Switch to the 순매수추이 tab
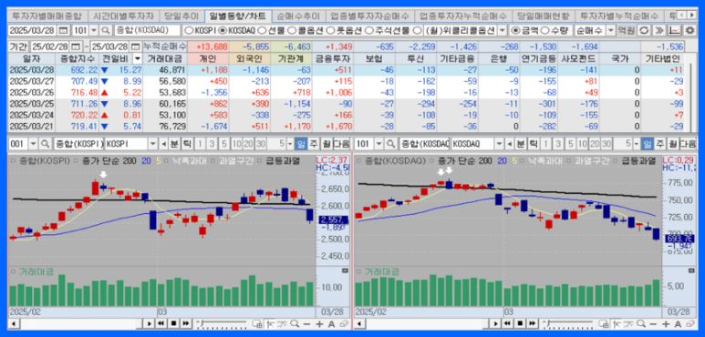Screen dimensions: 705x337 coord(298,16)
